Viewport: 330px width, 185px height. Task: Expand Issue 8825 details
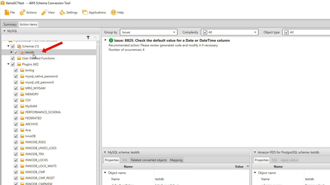[x=105, y=40]
